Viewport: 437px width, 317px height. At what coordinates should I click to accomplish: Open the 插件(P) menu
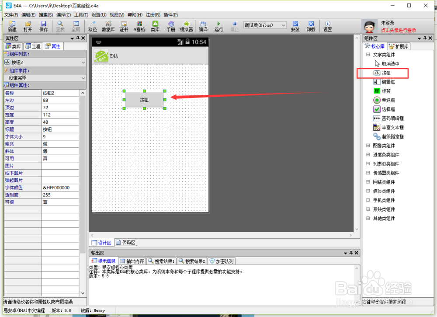(x=170, y=15)
